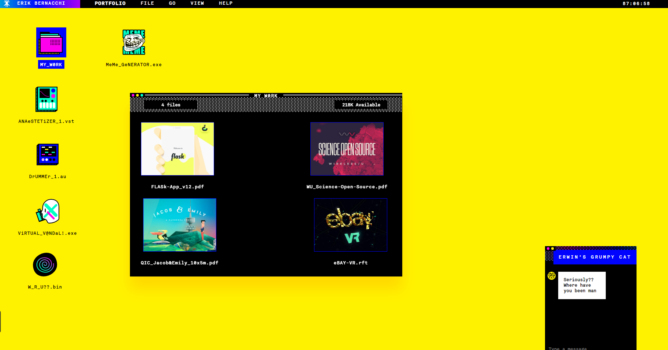668x350 pixels.
Task: Launch the ViRTUAL_V@NDaL!.exe spray can icon
Action: click(48, 211)
